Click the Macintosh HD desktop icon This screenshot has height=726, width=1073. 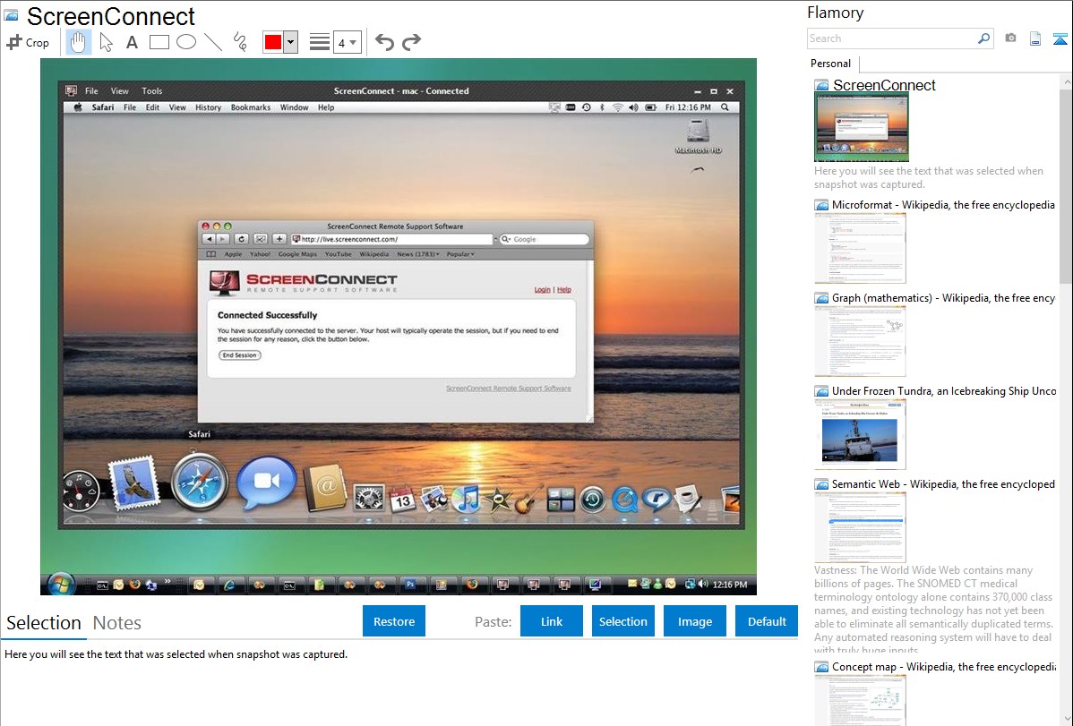point(698,136)
